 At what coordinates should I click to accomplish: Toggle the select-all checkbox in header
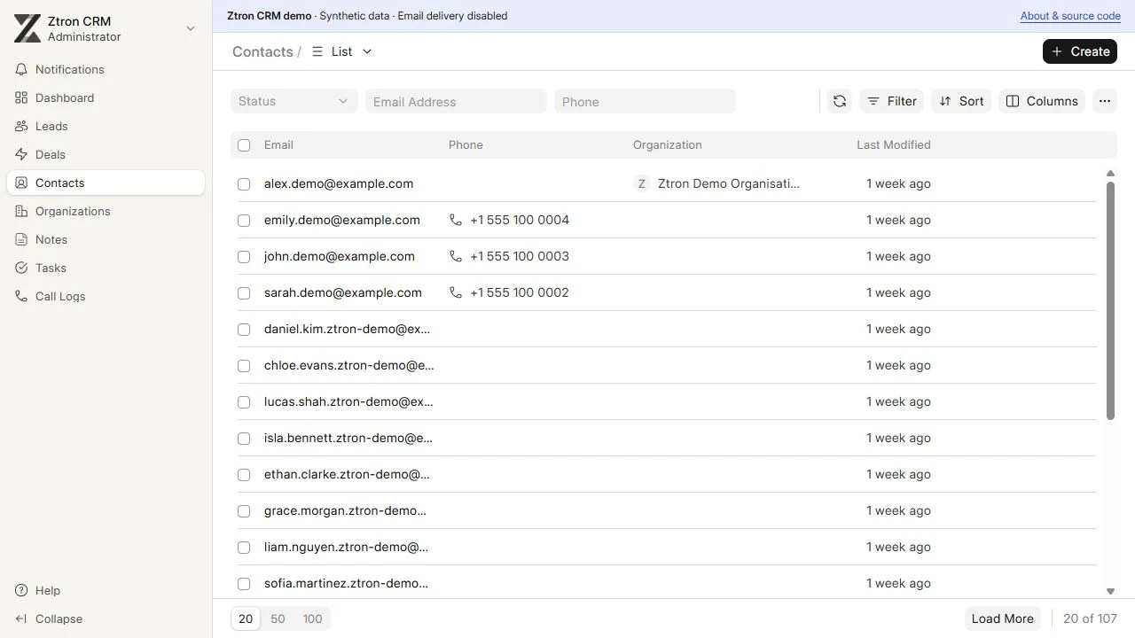tap(244, 145)
